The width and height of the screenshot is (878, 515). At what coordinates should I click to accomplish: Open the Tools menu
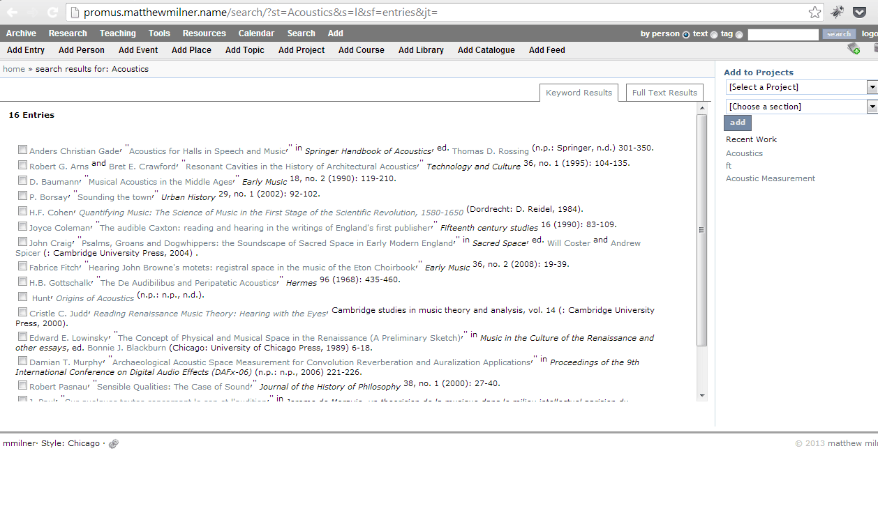coord(159,33)
